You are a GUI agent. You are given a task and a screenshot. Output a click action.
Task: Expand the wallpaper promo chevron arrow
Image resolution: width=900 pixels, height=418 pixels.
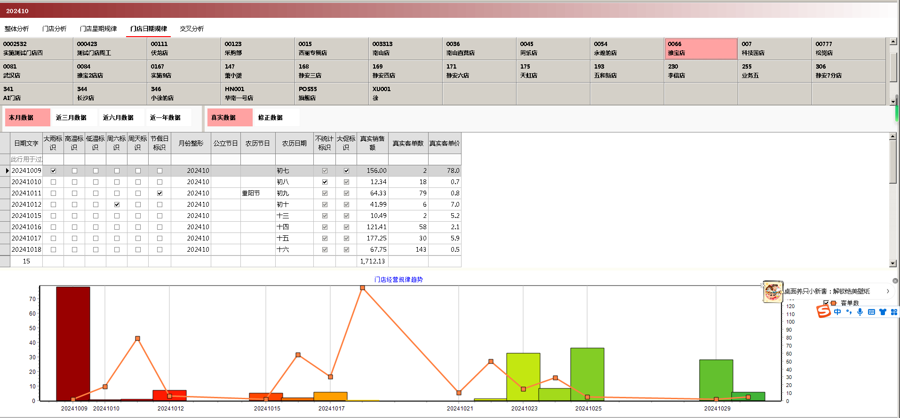(x=888, y=291)
